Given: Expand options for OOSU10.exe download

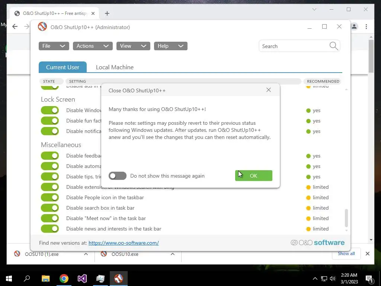Looking at the screenshot, I should [173, 254].
